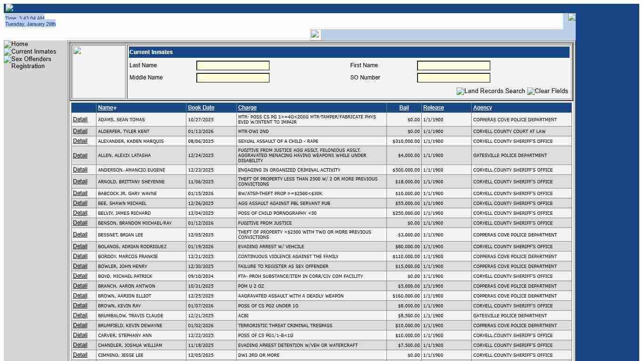Screen dimensions: 643x361
Task: Open Detail for ALEXANDER, KADEN MARQUIS
Action: click(x=80, y=141)
